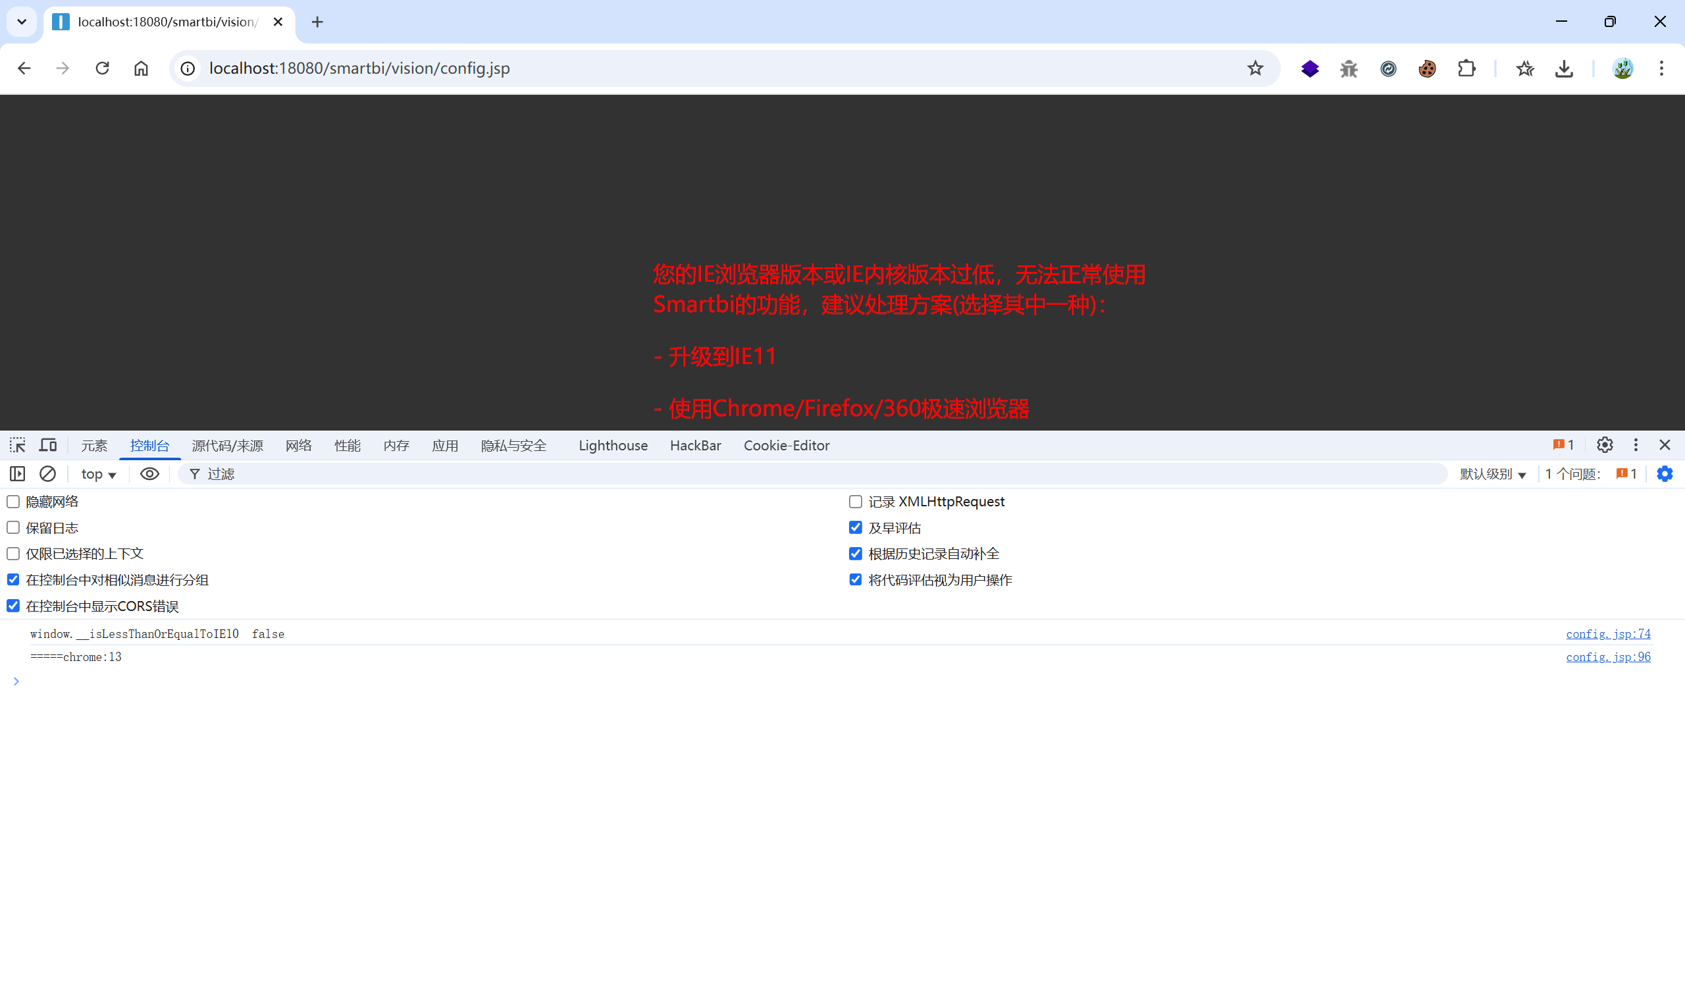Expand the 默认级别 log level dropdown

tap(1493, 474)
